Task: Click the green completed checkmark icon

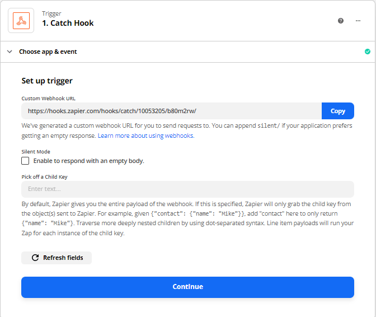Action: point(368,52)
